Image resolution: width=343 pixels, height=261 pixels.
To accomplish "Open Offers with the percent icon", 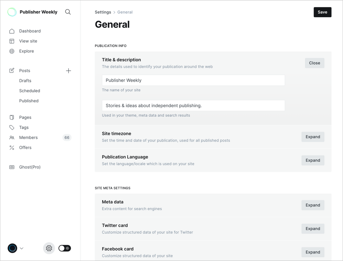I will click(x=12, y=147).
